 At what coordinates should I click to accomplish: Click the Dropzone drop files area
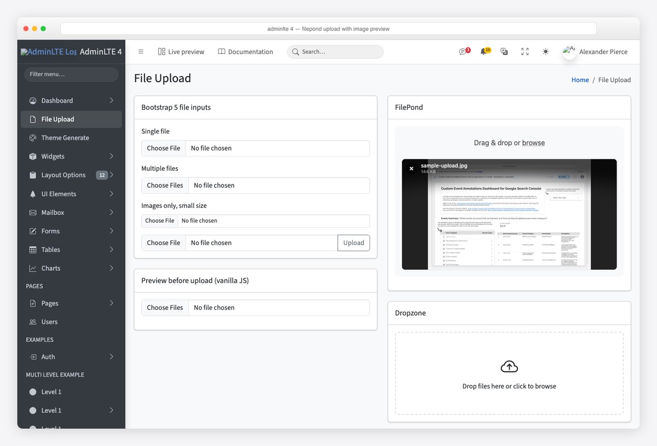click(509, 373)
